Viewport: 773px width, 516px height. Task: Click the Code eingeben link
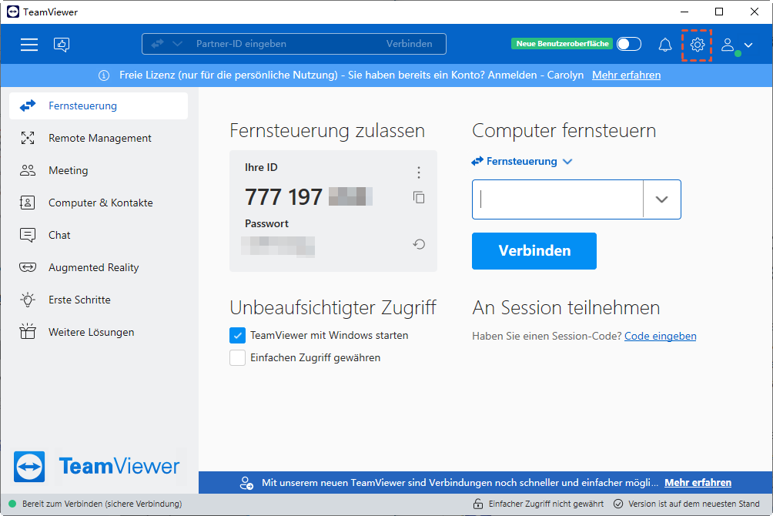(660, 336)
